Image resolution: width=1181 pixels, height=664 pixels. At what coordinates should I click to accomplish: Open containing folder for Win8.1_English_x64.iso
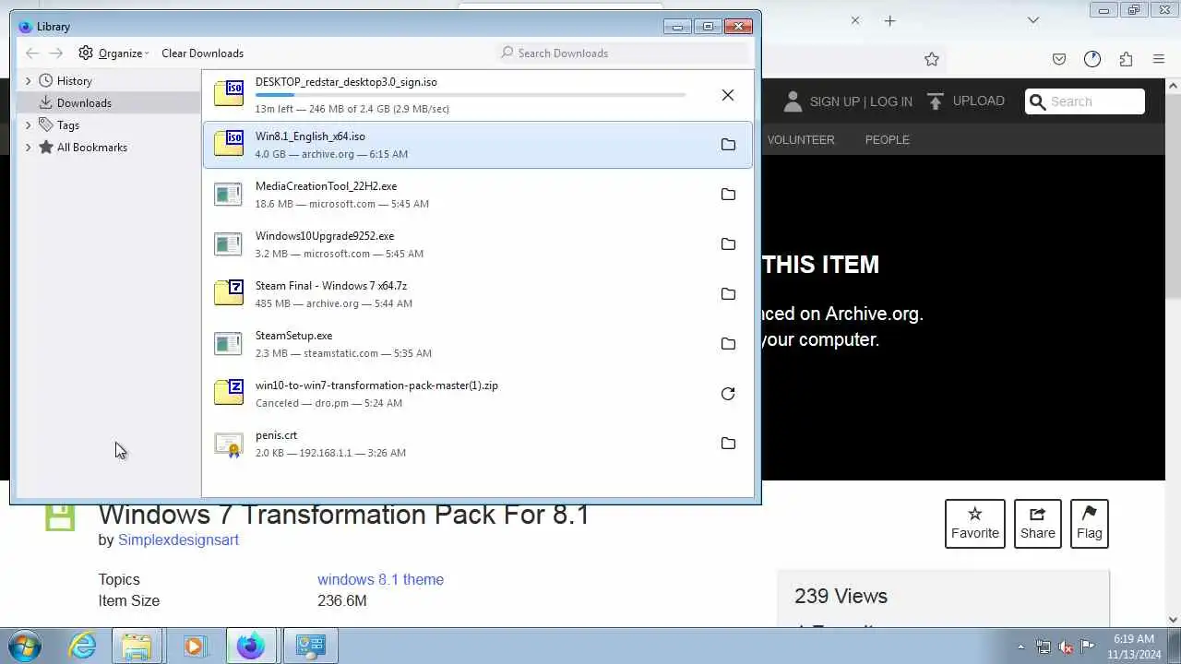tap(728, 145)
